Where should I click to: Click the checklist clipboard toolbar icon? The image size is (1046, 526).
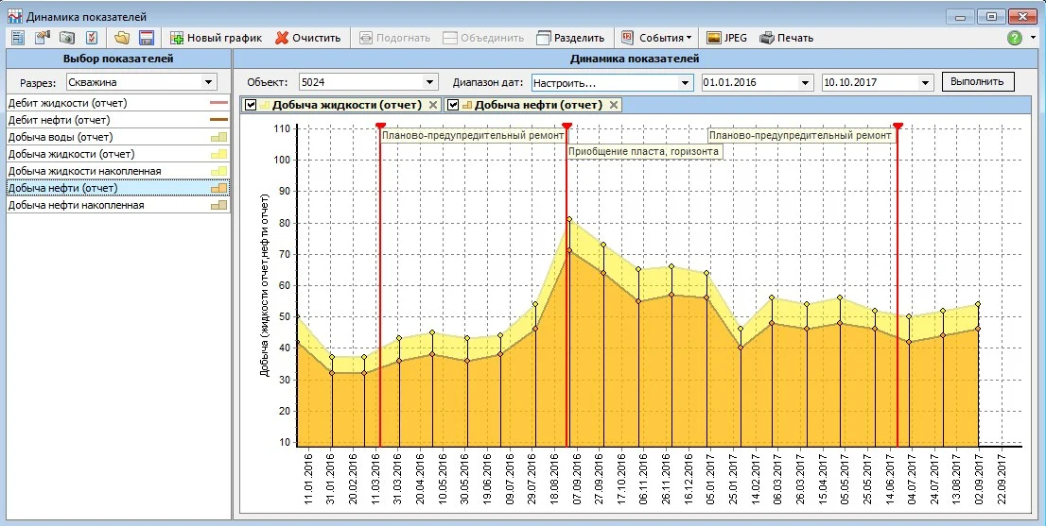pyautogui.click(x=92, y=38)
